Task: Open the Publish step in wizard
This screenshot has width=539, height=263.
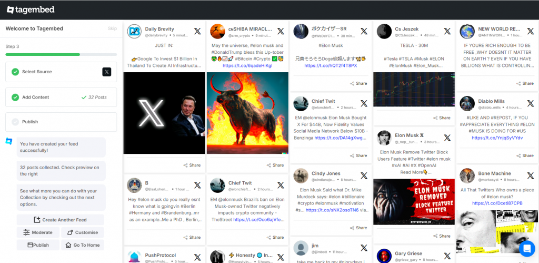Action: (61, 122)
